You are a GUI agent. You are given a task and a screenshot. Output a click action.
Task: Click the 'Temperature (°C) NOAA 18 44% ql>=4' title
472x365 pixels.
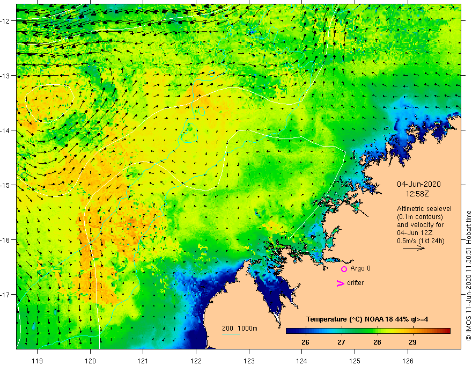coord(367,319)
